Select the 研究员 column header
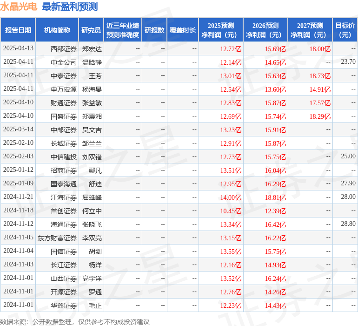358x326 pixels. pos(91,30)
